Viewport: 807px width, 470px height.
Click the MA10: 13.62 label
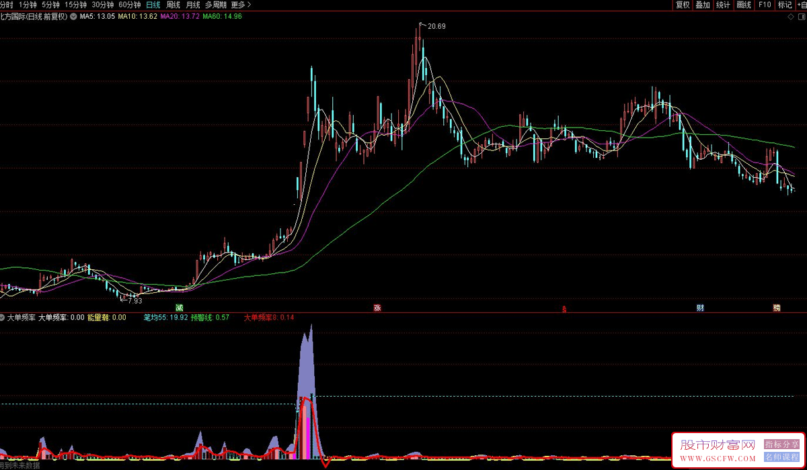click(138, 16)
